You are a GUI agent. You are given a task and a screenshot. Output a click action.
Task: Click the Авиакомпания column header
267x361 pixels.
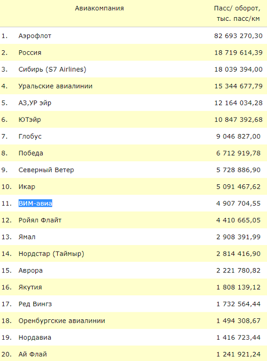99,9
